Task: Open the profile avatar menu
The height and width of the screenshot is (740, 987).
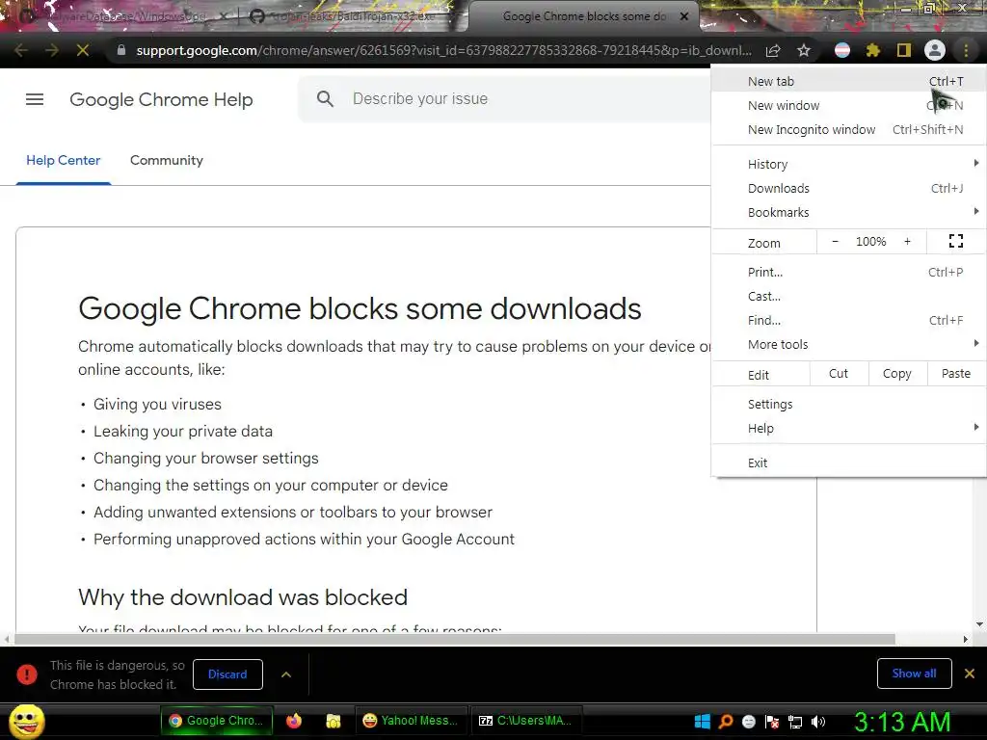Action: click(x=935, y=50)
